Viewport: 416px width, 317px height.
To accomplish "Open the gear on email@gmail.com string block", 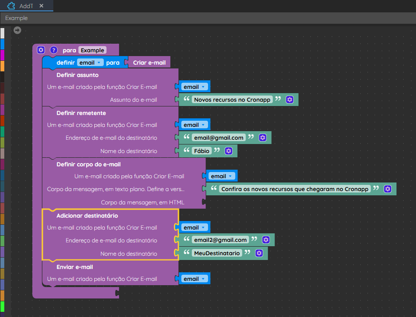I will point(262,138).
